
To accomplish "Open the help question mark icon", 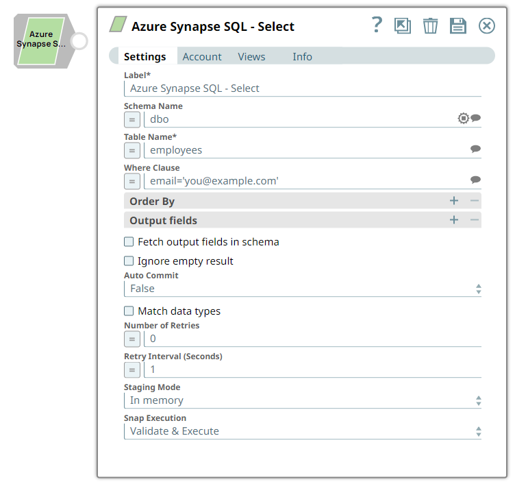I will tap(377, 25).
